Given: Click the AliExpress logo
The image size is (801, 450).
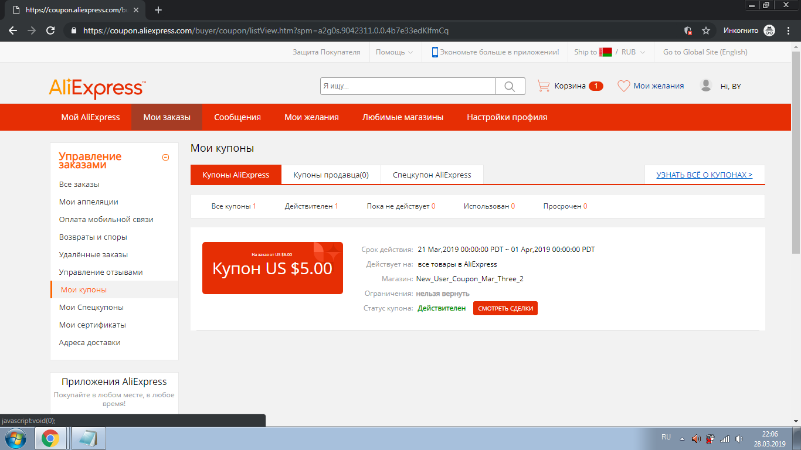Looking at the screenshot, I should [x=97, y=88].
